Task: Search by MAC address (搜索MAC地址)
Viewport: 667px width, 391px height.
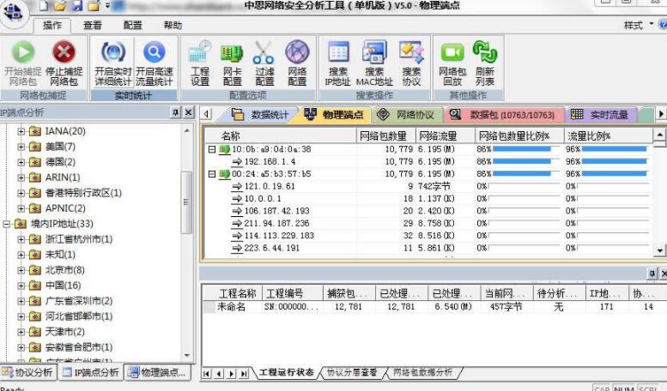Action: pos(374,63)
